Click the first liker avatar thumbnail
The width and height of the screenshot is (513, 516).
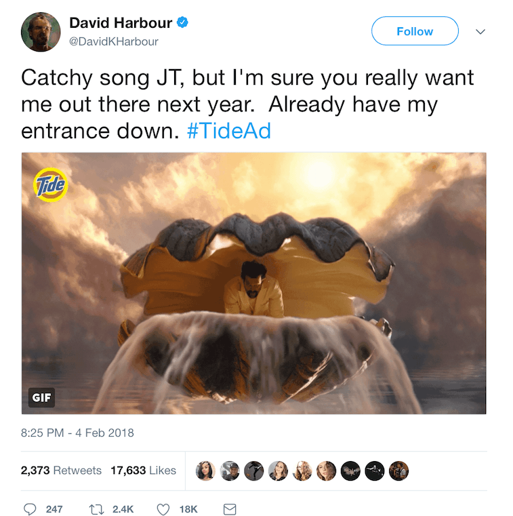click(x=205, y=471)
